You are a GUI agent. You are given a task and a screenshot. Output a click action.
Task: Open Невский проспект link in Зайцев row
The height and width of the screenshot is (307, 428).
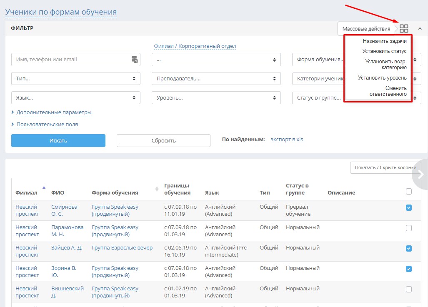click(x=27, y=251)
